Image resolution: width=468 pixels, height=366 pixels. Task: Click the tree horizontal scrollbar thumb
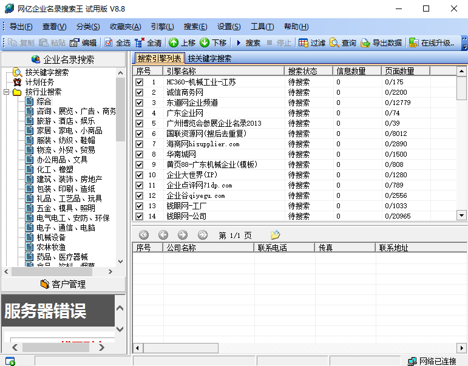point(52,272)
